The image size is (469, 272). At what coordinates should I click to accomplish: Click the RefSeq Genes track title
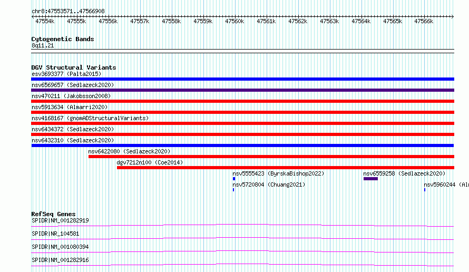pyautogui.click(x=54, y=214)
